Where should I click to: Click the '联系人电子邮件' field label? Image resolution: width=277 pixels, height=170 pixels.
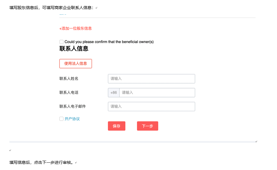point(72,106)
